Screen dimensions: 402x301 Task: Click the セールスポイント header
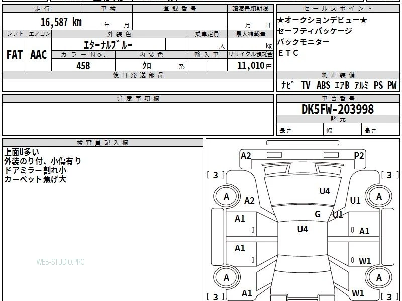pyautogui.click(x=338, y=9)
